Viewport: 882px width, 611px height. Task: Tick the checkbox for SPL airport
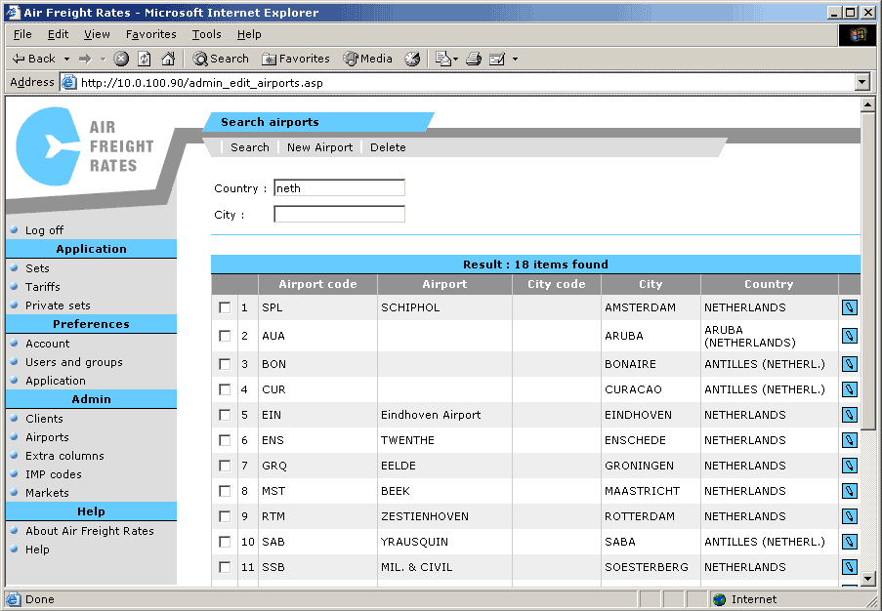[x=225, y=307]
